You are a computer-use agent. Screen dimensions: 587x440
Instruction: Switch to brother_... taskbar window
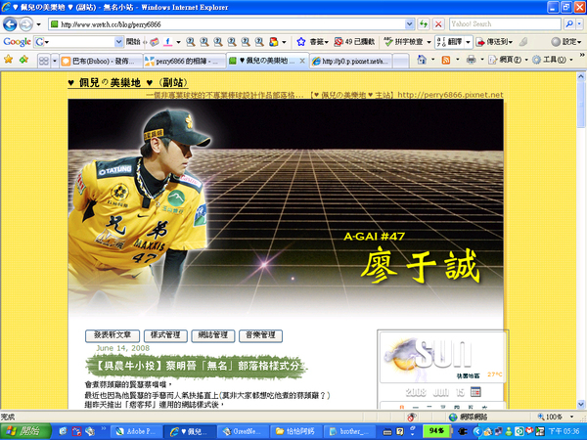(351, 431)
